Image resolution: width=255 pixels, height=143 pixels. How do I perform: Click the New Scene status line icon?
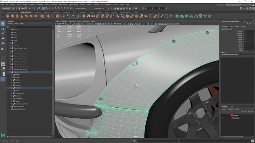point(19,8)
